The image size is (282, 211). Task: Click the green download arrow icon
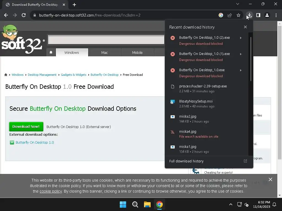pos(12,143)
